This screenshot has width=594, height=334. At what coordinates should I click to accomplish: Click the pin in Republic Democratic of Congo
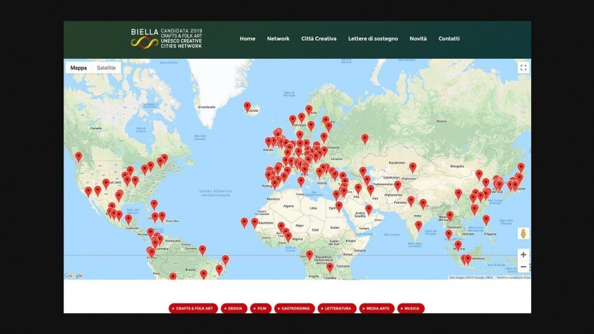click(330, 268)
